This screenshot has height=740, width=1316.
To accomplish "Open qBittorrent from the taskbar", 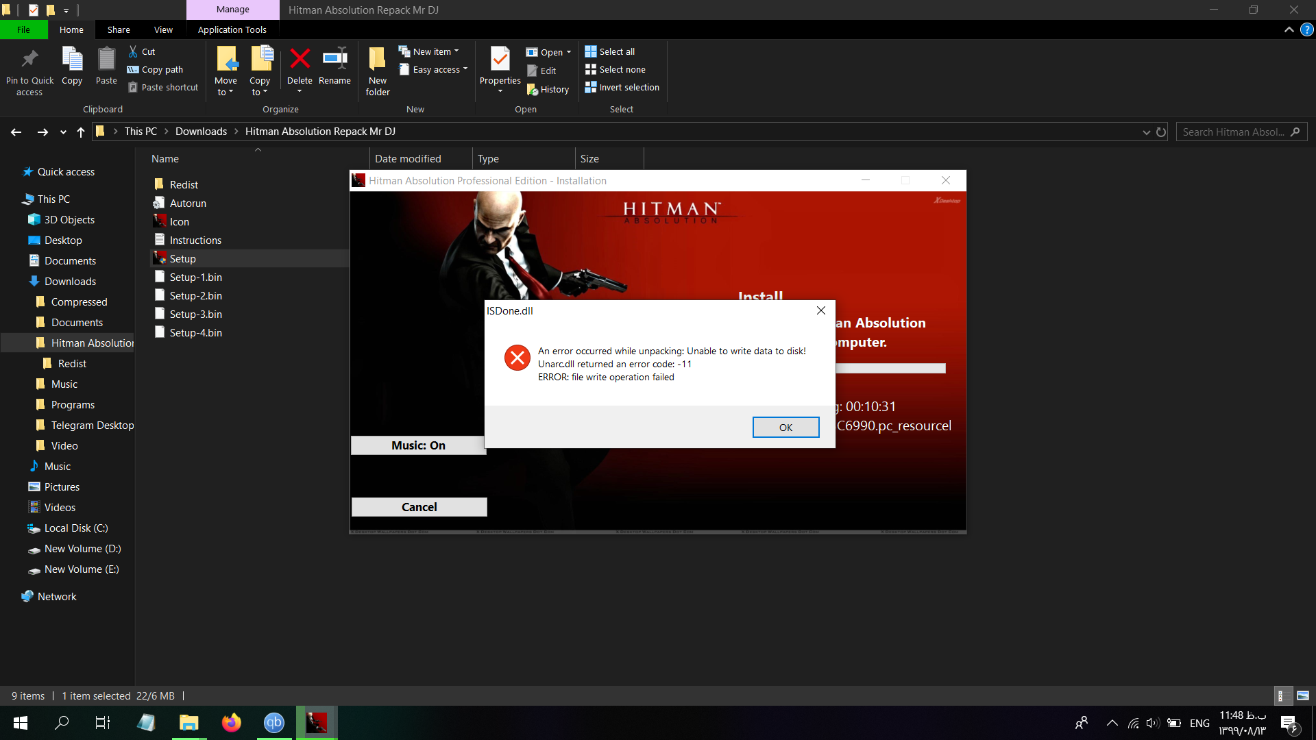I will point(273,722).
